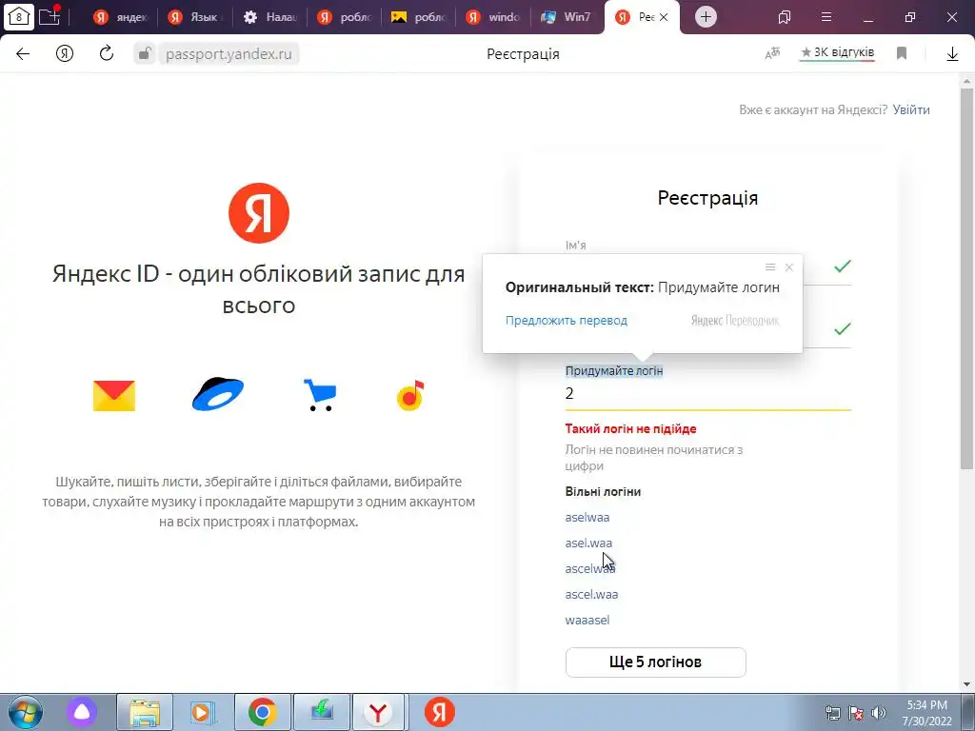Switch to the яндекс tab
This screenshot has width=975, height=731.
[x=120, y=17]
